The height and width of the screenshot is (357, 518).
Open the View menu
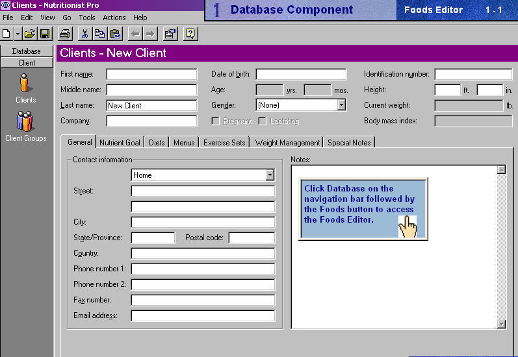[x=47, y=18]
